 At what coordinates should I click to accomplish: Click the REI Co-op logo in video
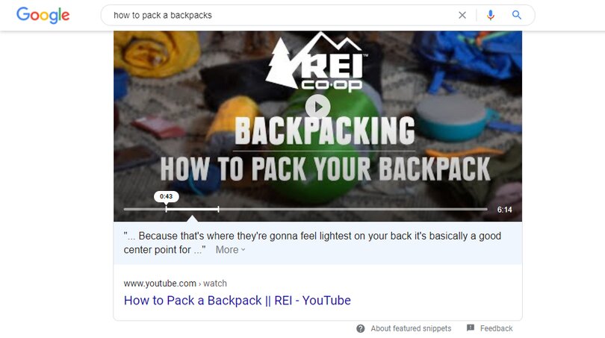(x=317, y=62)
